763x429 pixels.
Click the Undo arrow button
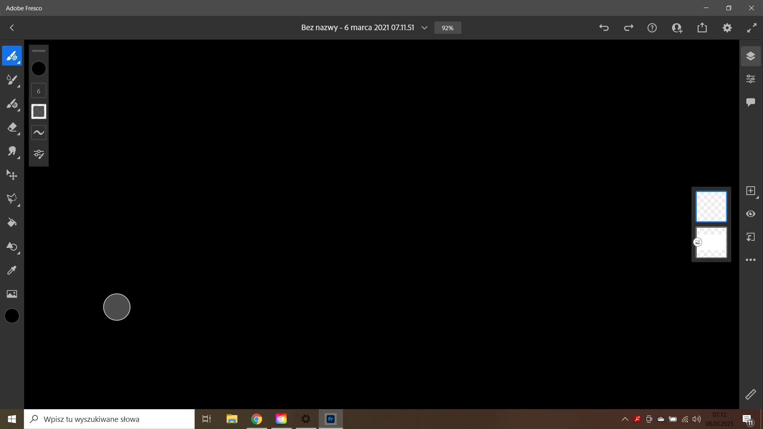point(604,28)
